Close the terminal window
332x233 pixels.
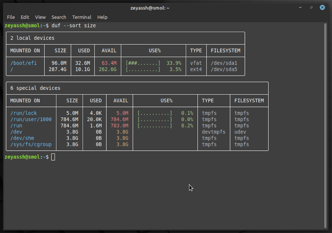click(323, 8)
